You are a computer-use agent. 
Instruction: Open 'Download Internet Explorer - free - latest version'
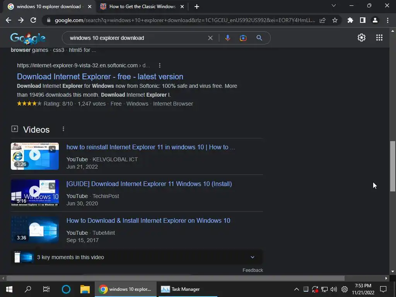coord(100,77)
